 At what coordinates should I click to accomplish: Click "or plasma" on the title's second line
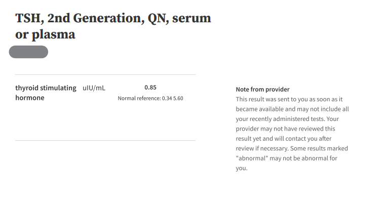point(45,34)
